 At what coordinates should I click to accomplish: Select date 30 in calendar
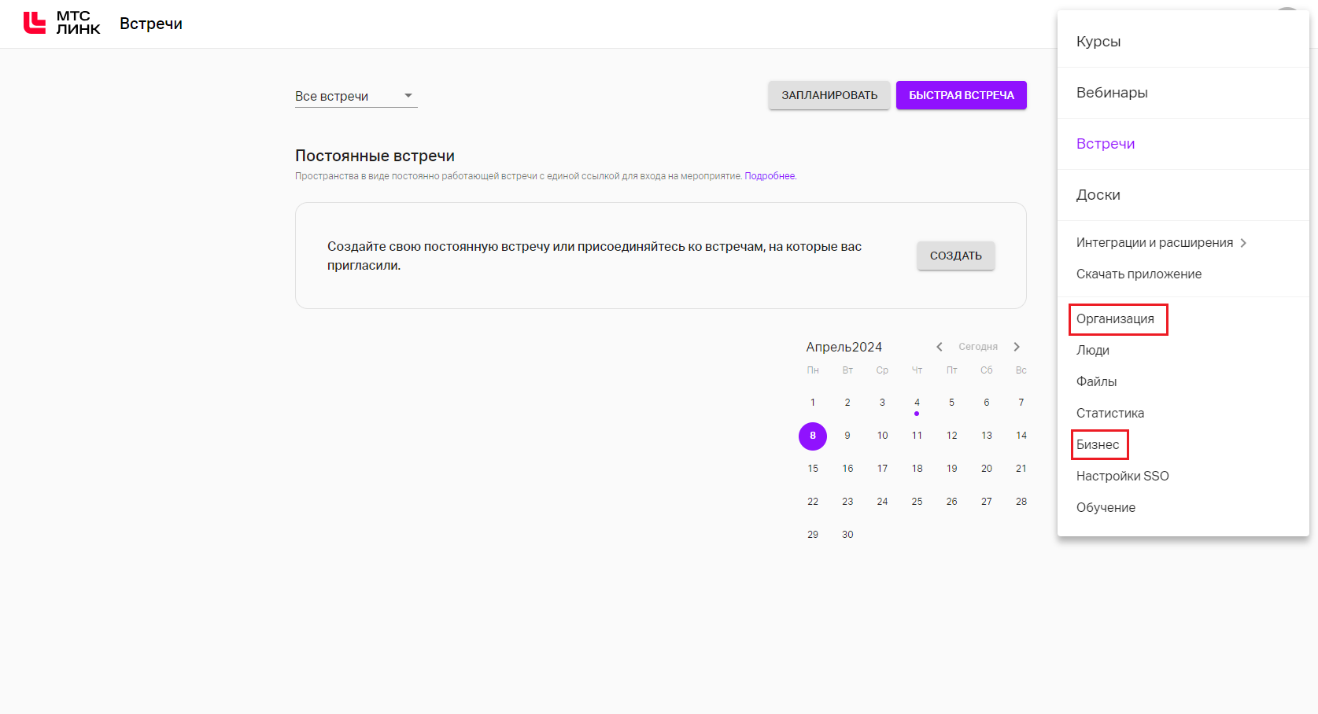[847, 535]
